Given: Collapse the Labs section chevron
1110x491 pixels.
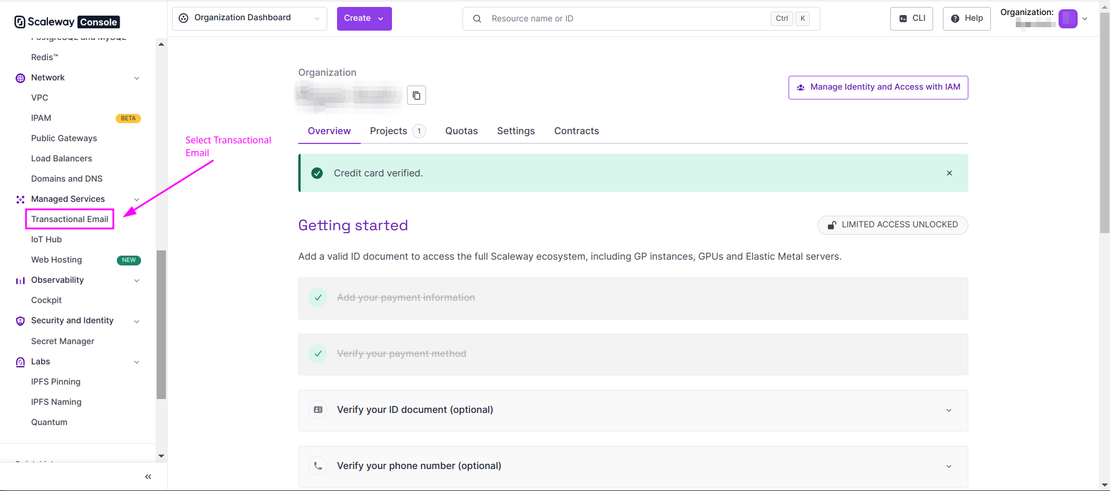Looking at the screenshot, I should click(137, 362).
